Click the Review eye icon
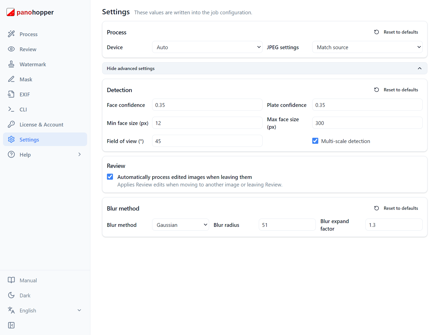 coord(11,49)
